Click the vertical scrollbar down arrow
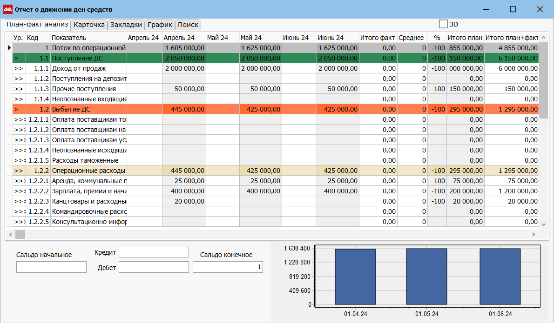Viewport: 554px width, 323px height. [543, 224]
